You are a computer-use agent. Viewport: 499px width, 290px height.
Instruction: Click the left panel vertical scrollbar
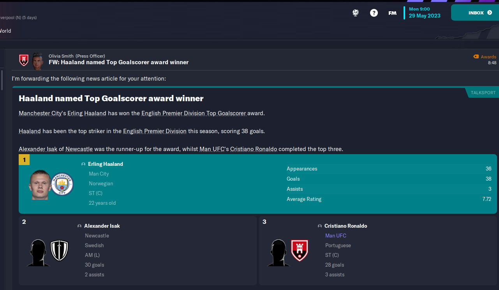pyautogui.click(x=2, y=80)
